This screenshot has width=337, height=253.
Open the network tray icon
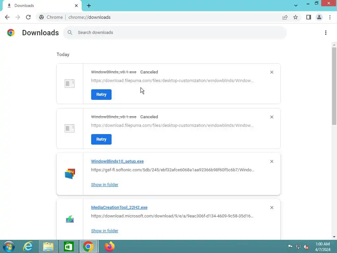[298, 246]
